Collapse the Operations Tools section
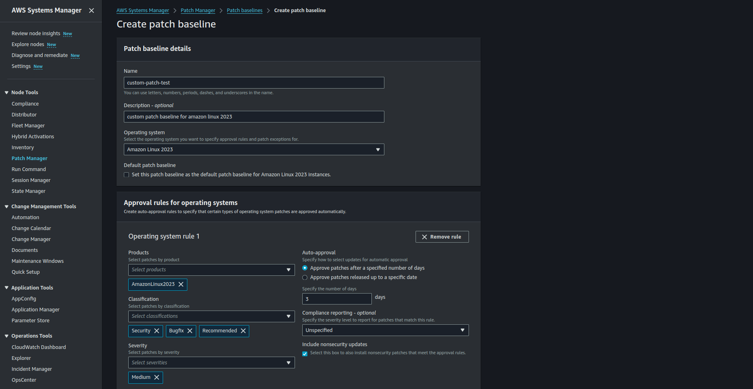Viewport: 753px width, 389px height. click(6, 336)
